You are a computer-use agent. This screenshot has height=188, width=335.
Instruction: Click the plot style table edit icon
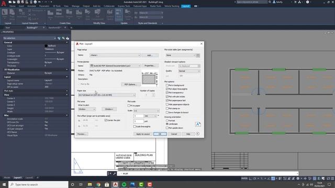point(198,55)
